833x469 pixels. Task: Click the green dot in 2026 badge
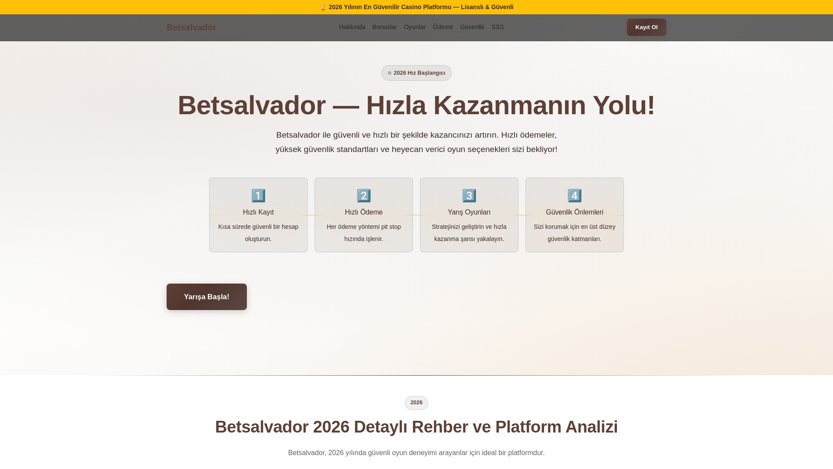[x=390, y=73]
